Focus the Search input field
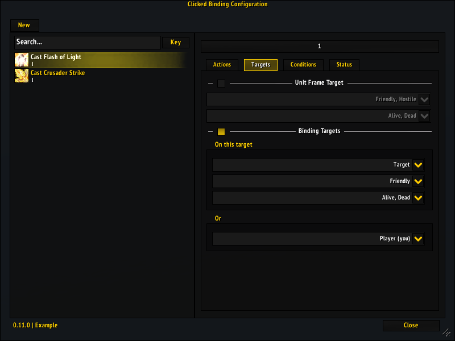 (88, 42)
